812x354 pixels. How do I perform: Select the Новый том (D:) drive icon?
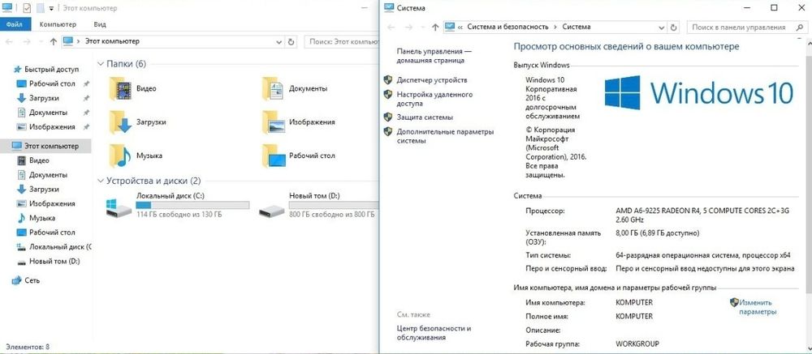point(272,209)
